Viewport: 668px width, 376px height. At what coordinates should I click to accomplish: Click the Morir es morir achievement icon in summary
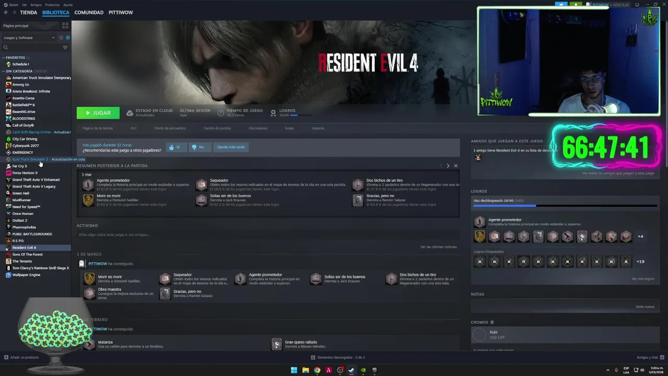click(88, 200)
